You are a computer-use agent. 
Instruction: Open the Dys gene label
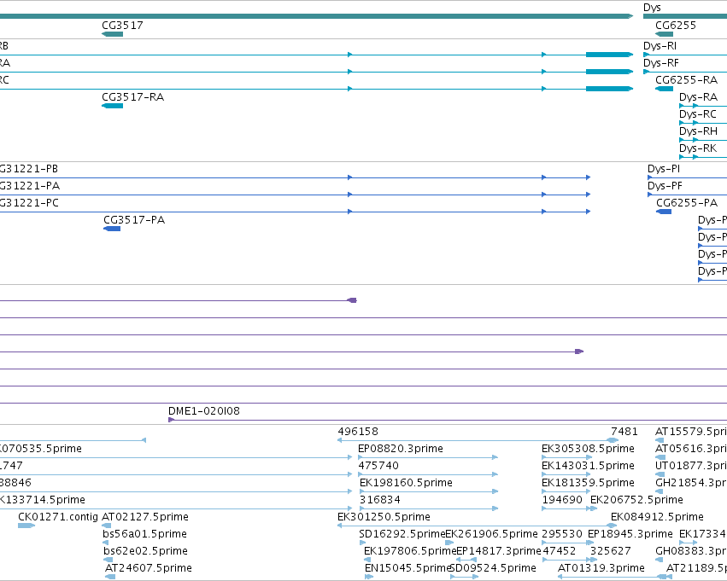[652, 8]
